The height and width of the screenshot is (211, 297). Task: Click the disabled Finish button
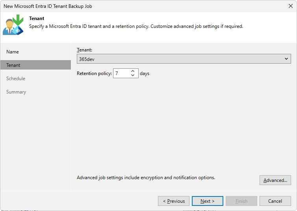[241, 201]
